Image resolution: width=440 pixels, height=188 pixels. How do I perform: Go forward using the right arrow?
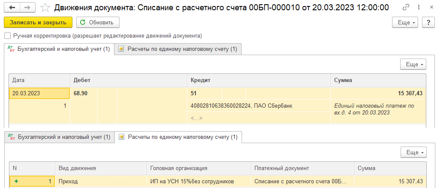pos(27,8)
